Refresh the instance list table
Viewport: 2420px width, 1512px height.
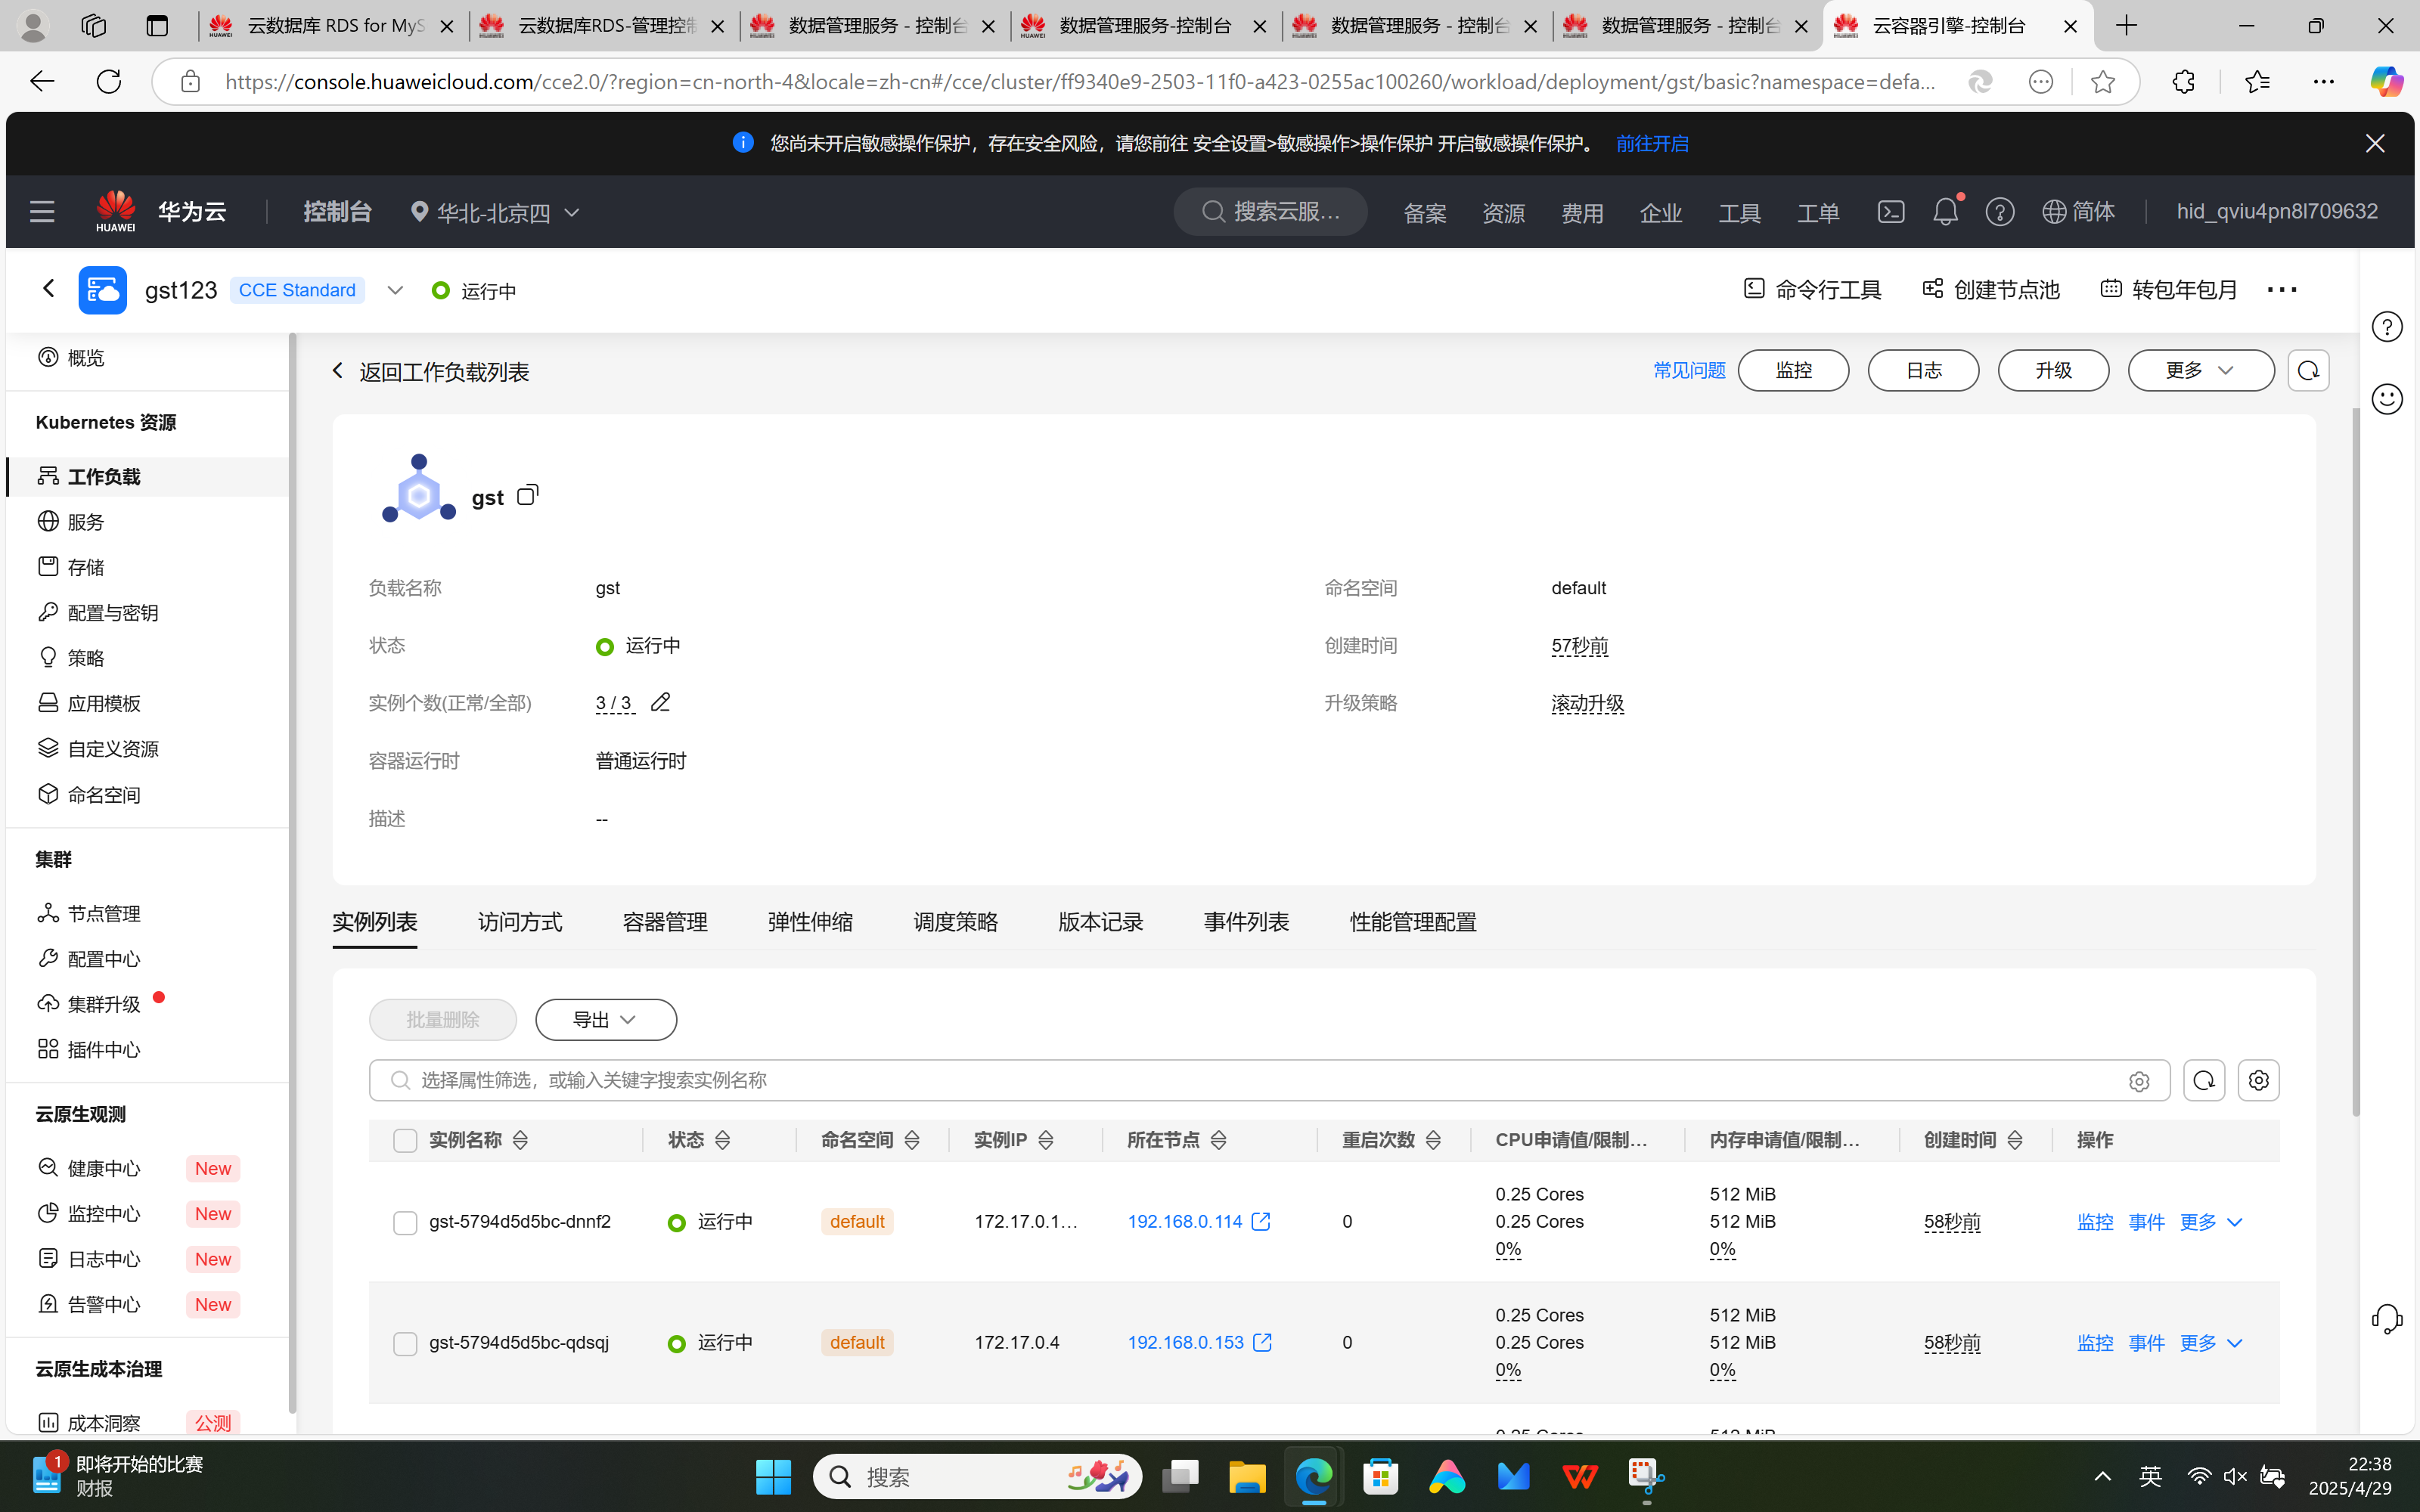[2203, 1080]
